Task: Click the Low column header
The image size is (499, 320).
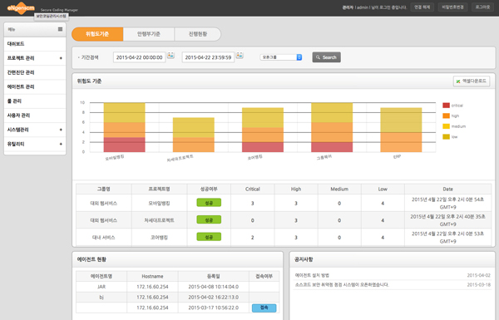Action: click(x=383, y=189)
